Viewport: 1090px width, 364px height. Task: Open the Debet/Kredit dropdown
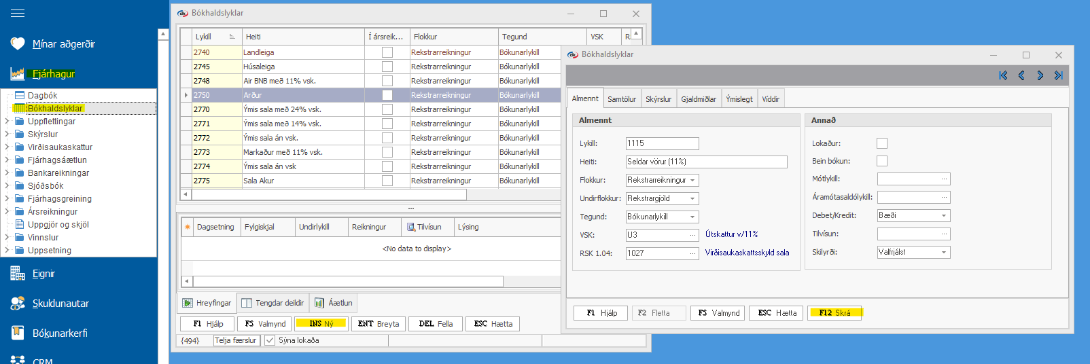coord(944,215)
